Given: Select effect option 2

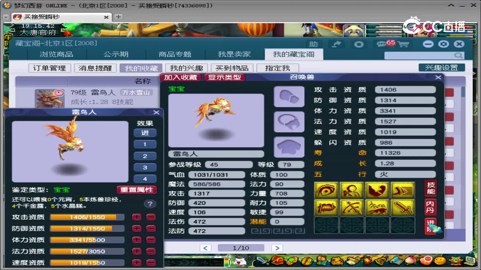Looking at the screenshot, I should click(x=145, y=156).
